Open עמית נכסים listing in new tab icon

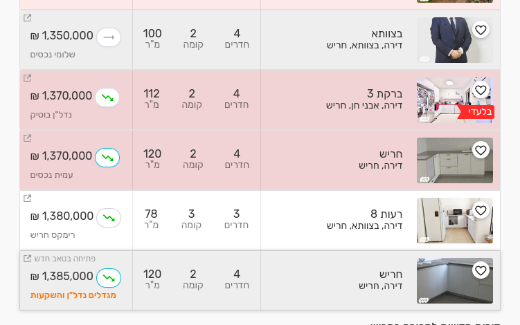(x=28, y=138)
